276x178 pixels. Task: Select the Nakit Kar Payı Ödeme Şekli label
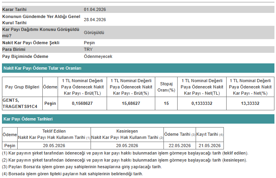point(31,43)
